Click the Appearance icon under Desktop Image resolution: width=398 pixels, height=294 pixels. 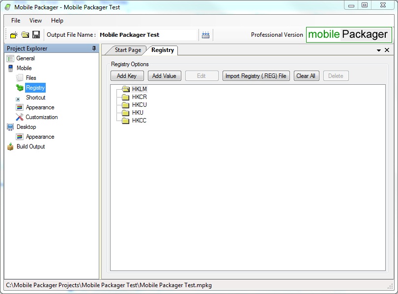point(20,137)
